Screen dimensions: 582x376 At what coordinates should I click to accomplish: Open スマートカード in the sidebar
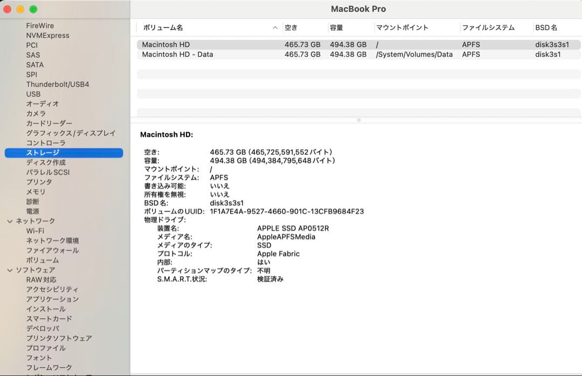coord(49,319)
